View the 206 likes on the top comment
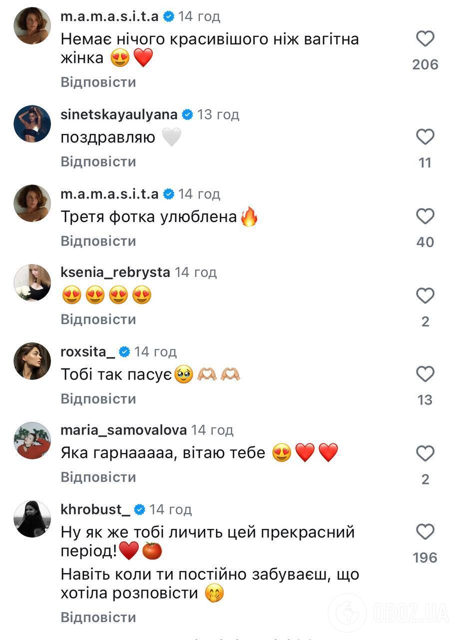Image resolution: width=458 pixels, height=640 pixels. point(425,64)
